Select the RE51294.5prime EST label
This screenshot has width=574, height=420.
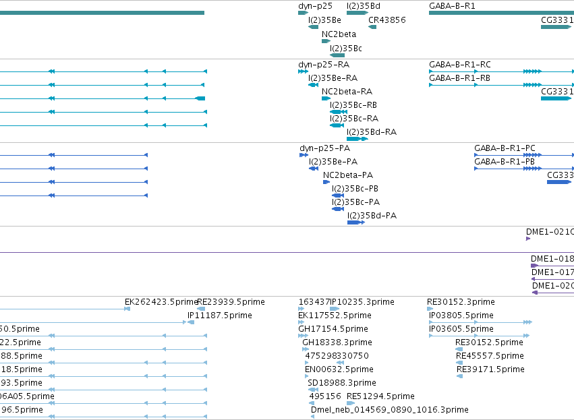tap(380, 396)
